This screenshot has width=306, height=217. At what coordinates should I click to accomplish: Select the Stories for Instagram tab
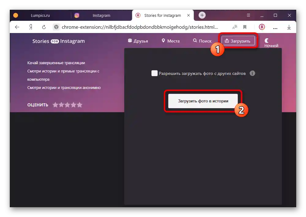click(163, 15)
